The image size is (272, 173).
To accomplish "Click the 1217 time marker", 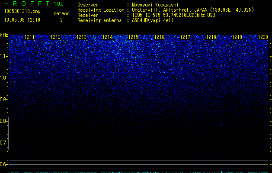I will coord(185,37).
